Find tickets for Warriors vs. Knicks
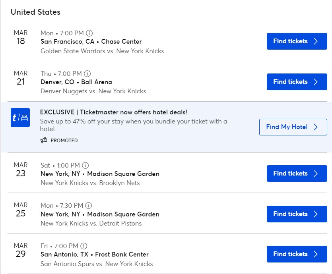332x274 pixels. point(297,41)
